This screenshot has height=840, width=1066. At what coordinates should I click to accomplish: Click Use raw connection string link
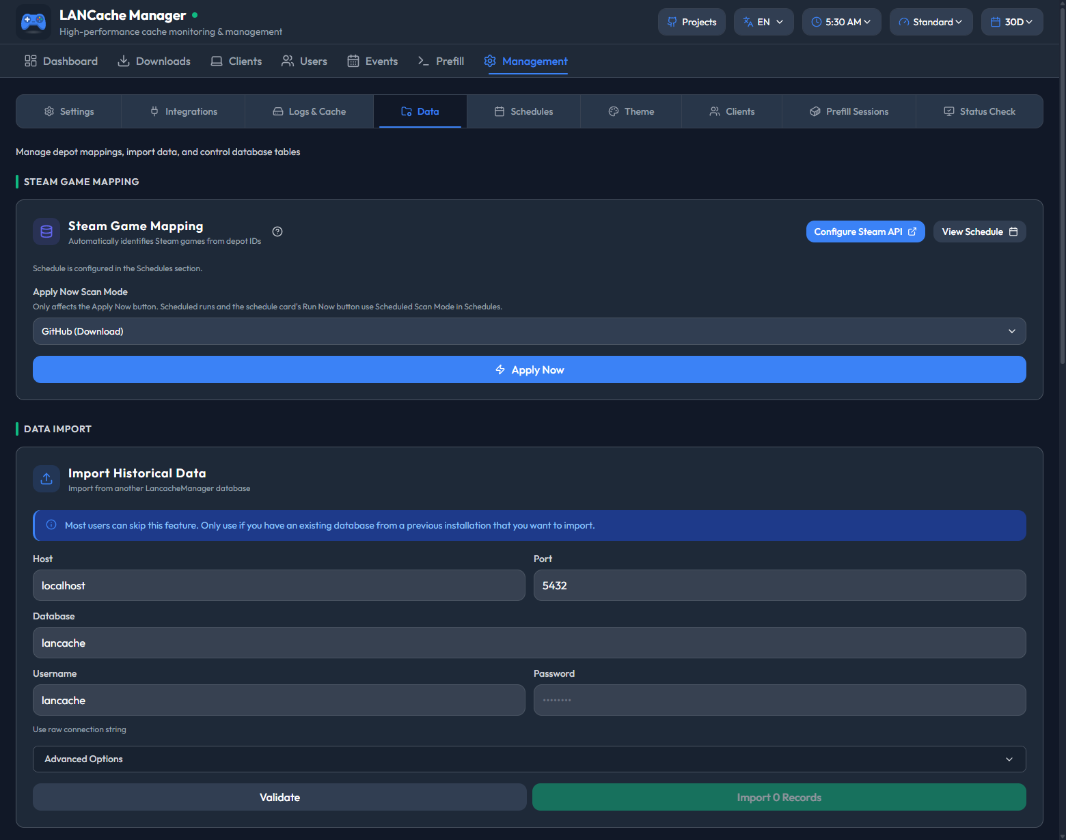(79, 729)
